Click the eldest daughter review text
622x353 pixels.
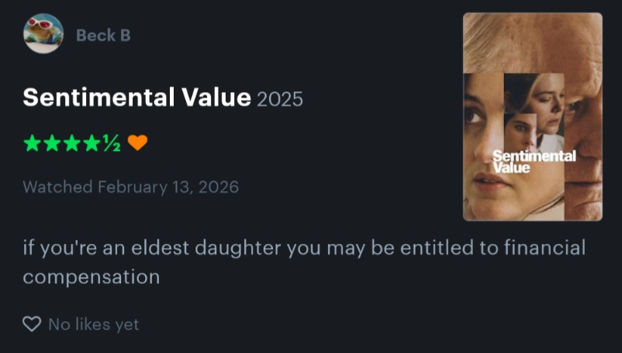(x=302, y=249)
